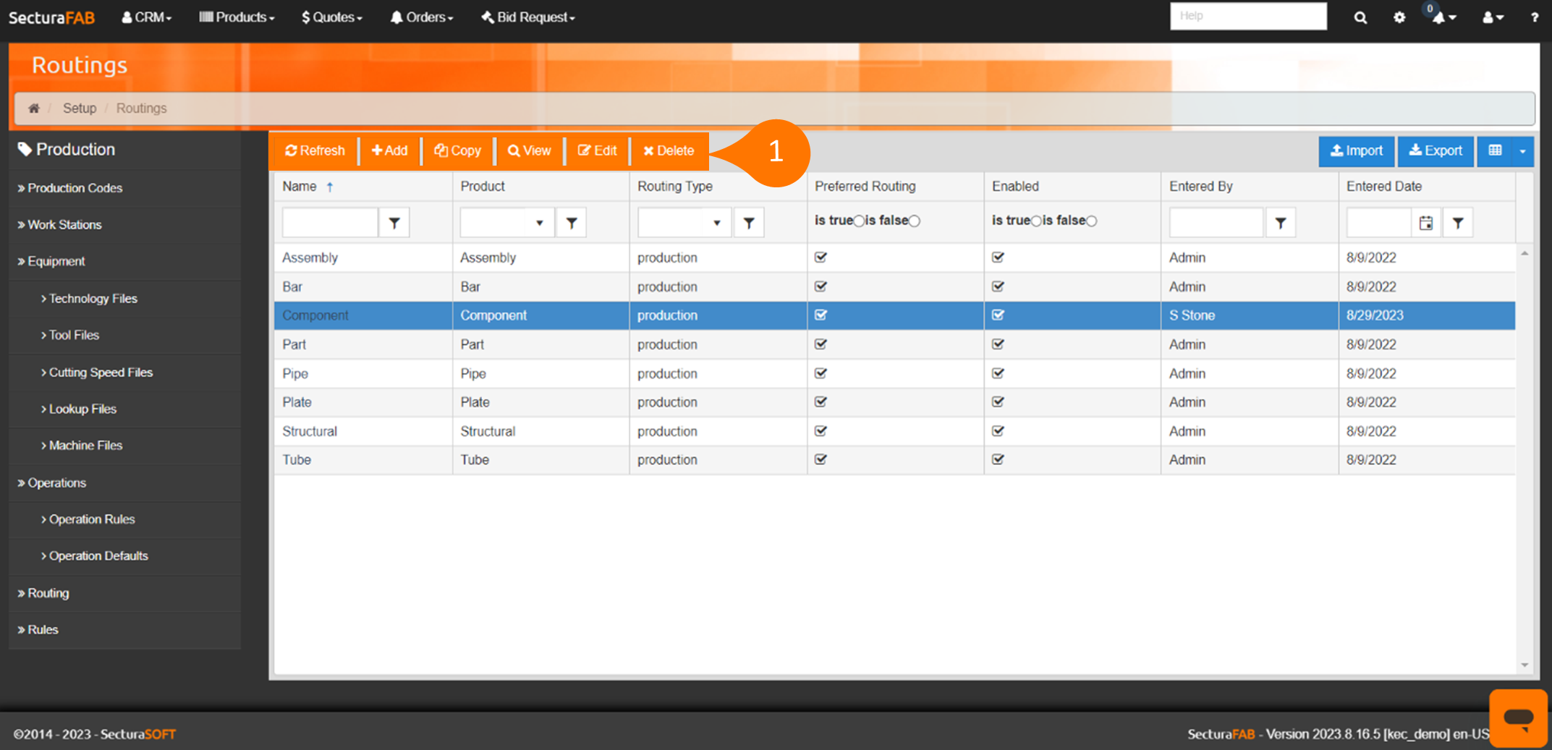Apply the Name column filter funnel
This screenshot has width=1552, height=750.
click(394, 223)
